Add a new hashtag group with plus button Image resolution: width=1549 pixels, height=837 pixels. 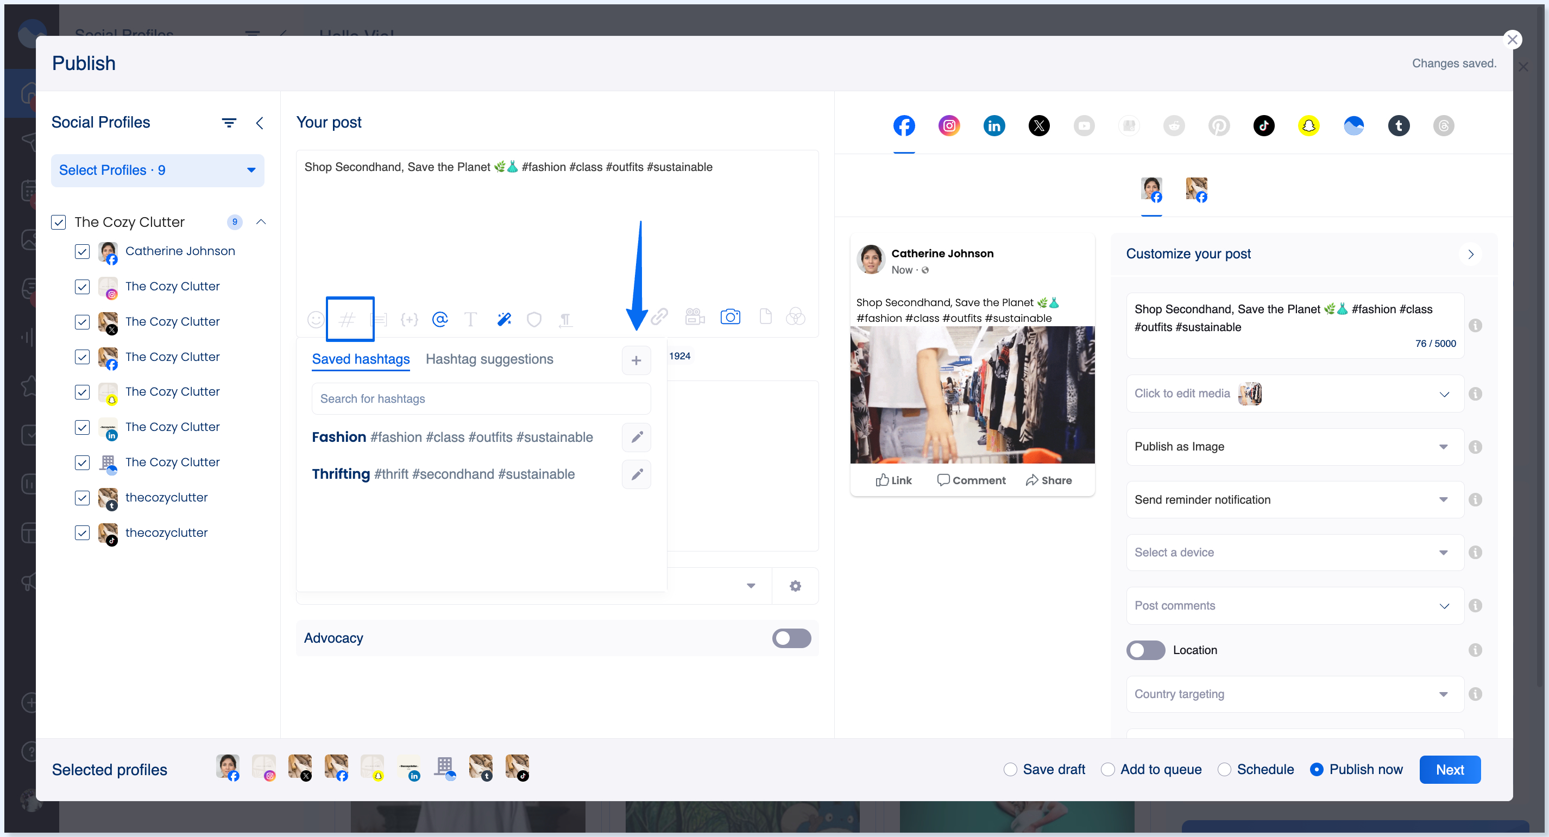tap(636, 360)
